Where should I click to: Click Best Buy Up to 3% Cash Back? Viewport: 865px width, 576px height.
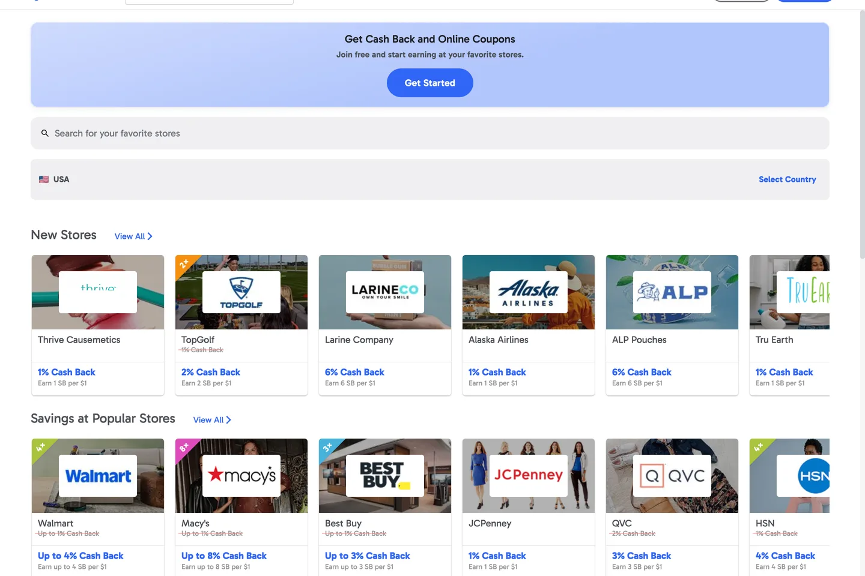tap(368, 556)
